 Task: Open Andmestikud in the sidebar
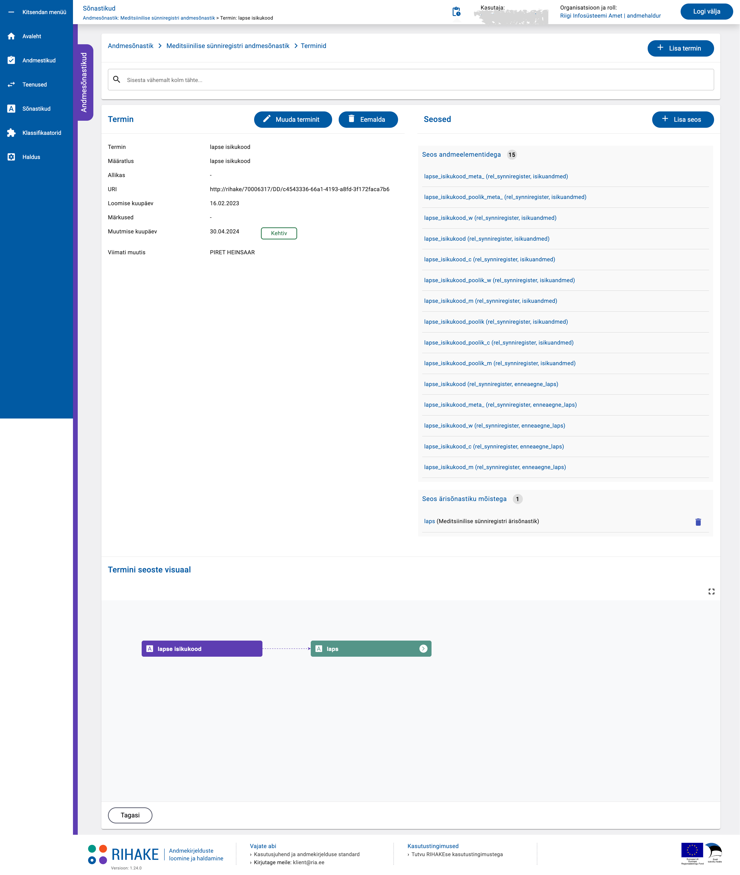[x=38, y=60]
